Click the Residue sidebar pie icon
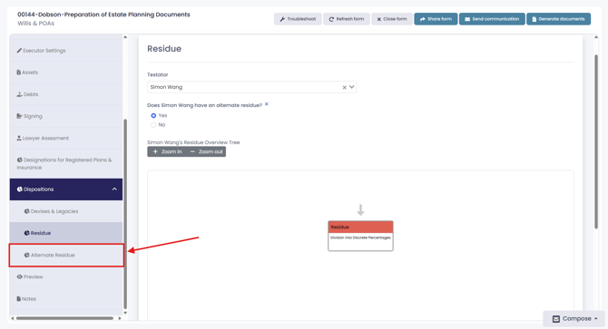Image resolution: width=608 pixels, height=329 pixels. coord(26,233)
